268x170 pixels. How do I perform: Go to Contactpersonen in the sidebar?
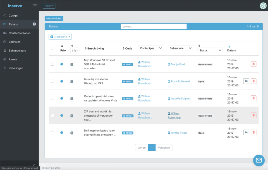click(20, 33)
